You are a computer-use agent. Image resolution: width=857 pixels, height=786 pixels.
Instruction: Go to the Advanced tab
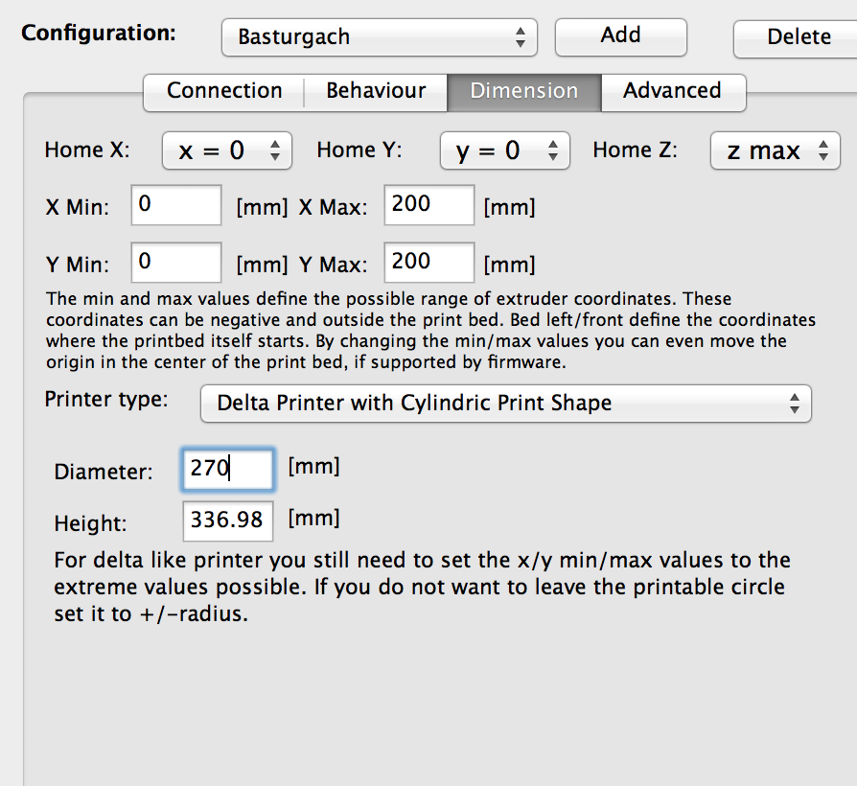coord(671,91)
